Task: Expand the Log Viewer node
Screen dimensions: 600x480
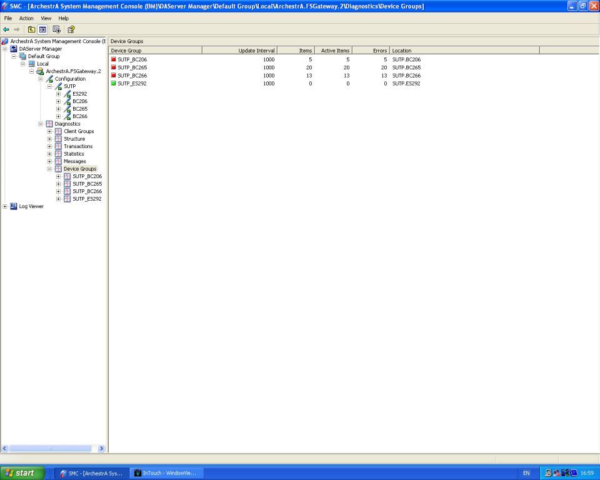Action: 5,206
